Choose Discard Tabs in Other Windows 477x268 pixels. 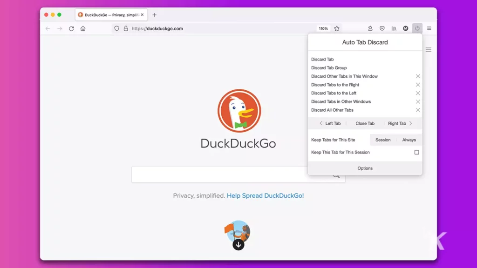[x=341, y=101]
